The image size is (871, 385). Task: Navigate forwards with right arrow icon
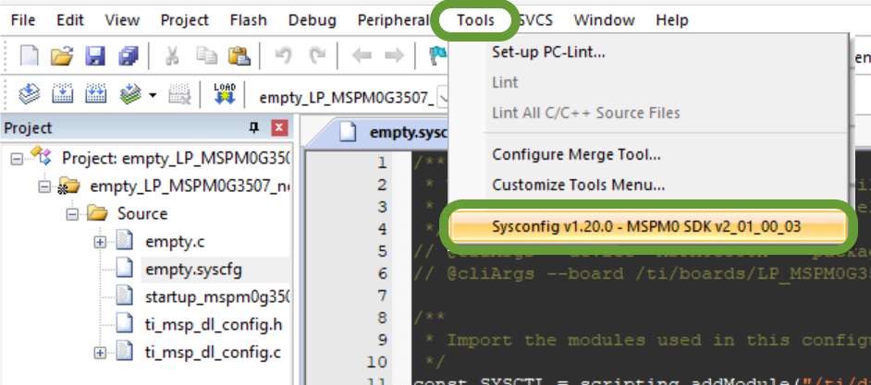pos(395,55)
